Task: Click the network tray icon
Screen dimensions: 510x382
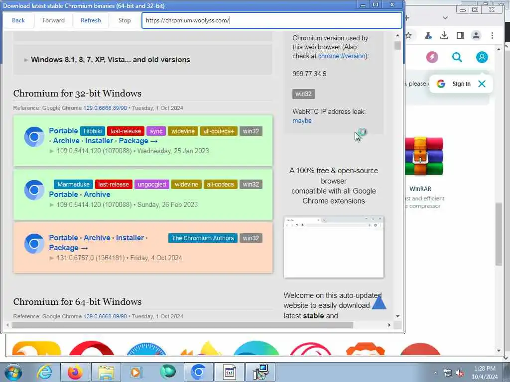Action: [x=448, y=373]
